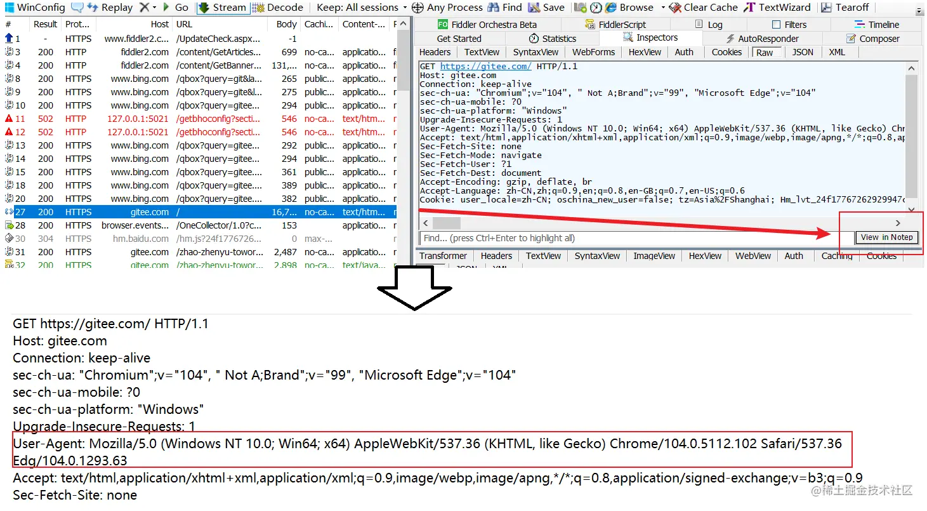Click Save in the toolbar
The height and width of the screenshot is (511, 927).
546,8
